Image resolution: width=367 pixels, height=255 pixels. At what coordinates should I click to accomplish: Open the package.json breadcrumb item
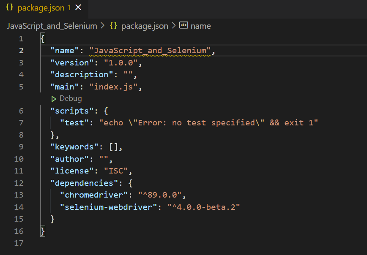click(144, 26)
